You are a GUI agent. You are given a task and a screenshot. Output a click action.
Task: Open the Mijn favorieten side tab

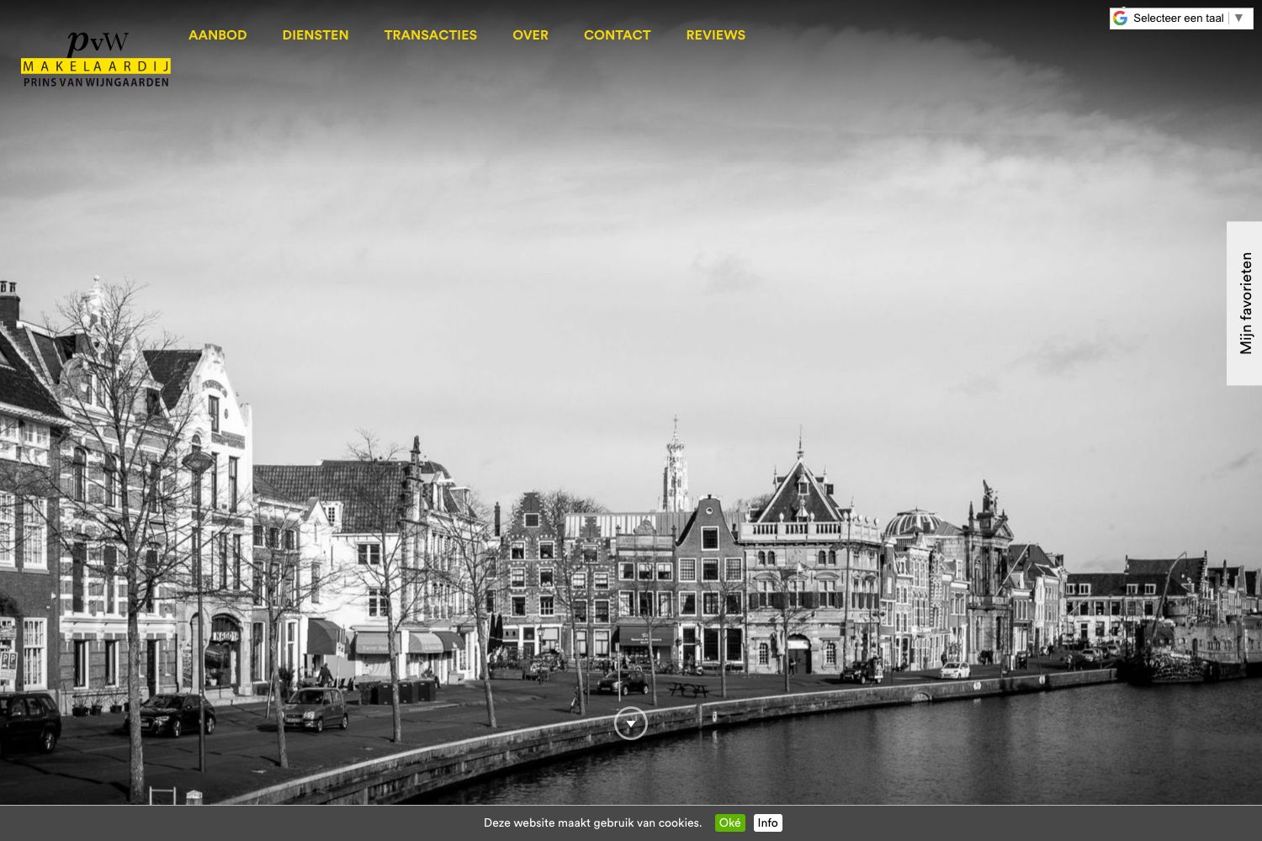click(1244, 304)
